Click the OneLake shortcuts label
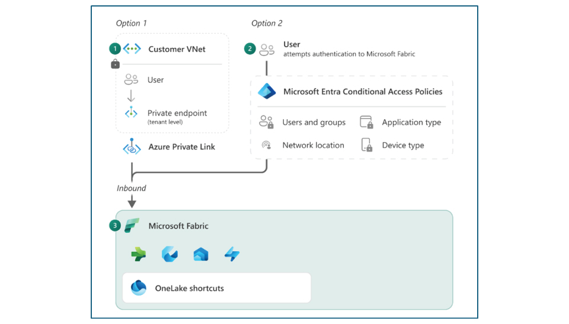 click(x=189, y=288)
